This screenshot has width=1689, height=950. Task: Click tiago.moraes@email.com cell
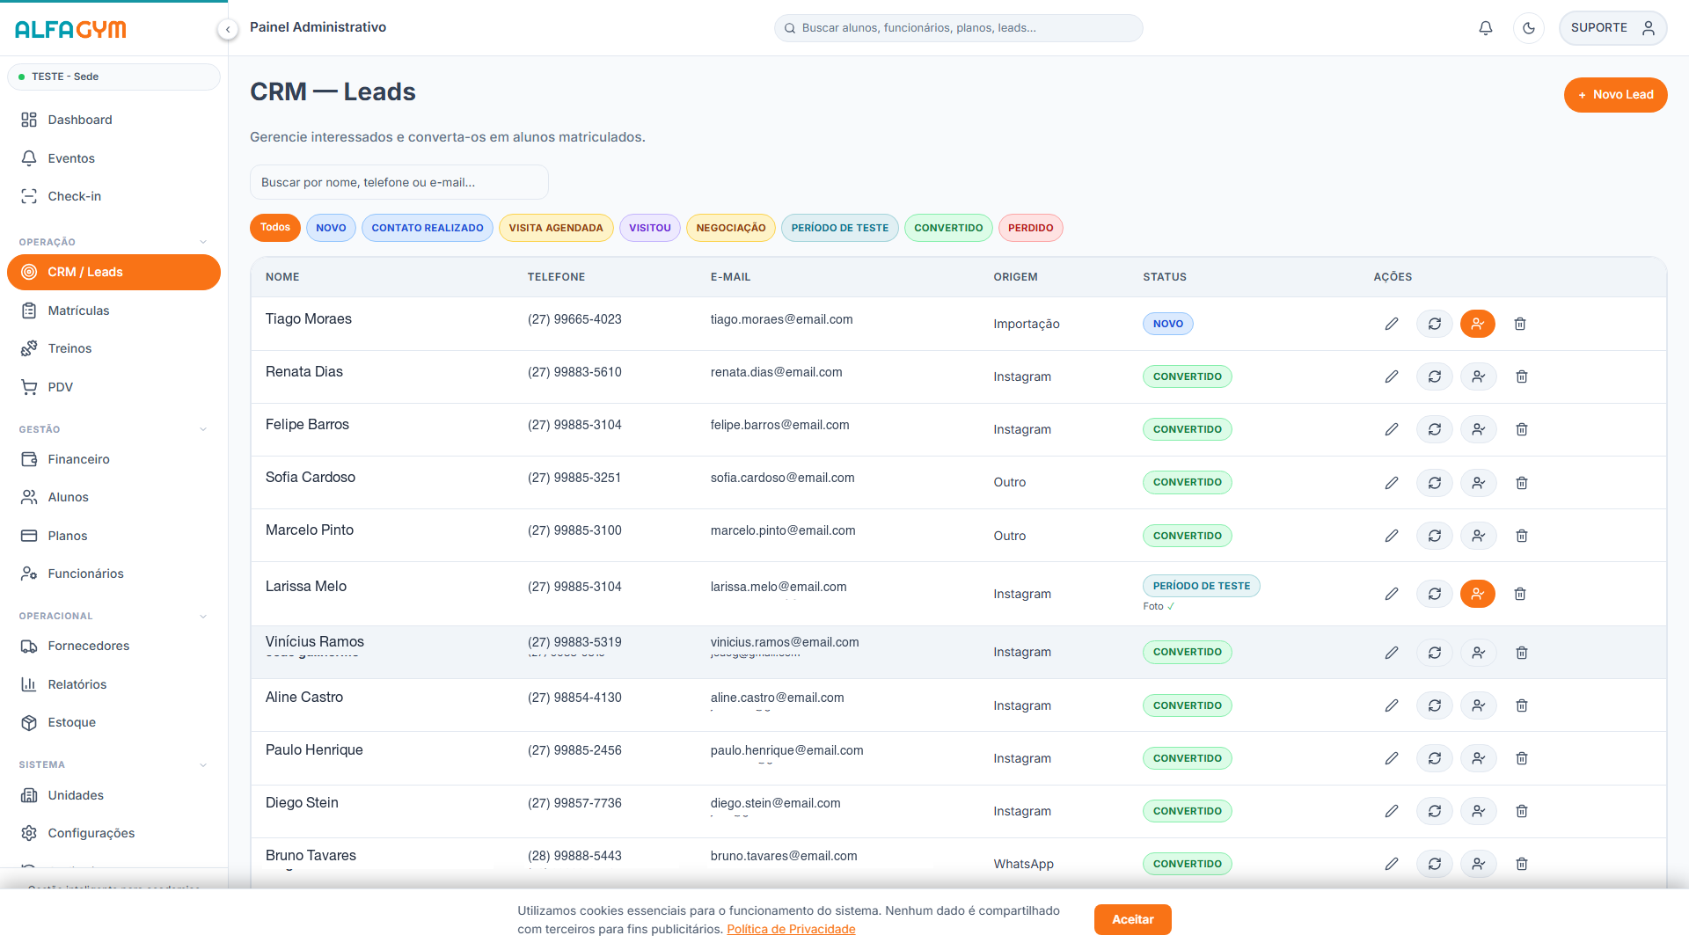coord(781,319)
